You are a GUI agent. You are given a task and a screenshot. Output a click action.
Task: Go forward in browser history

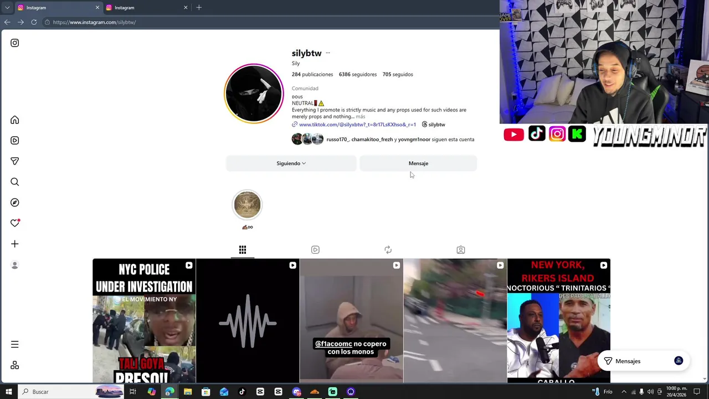tap(20, 22)
